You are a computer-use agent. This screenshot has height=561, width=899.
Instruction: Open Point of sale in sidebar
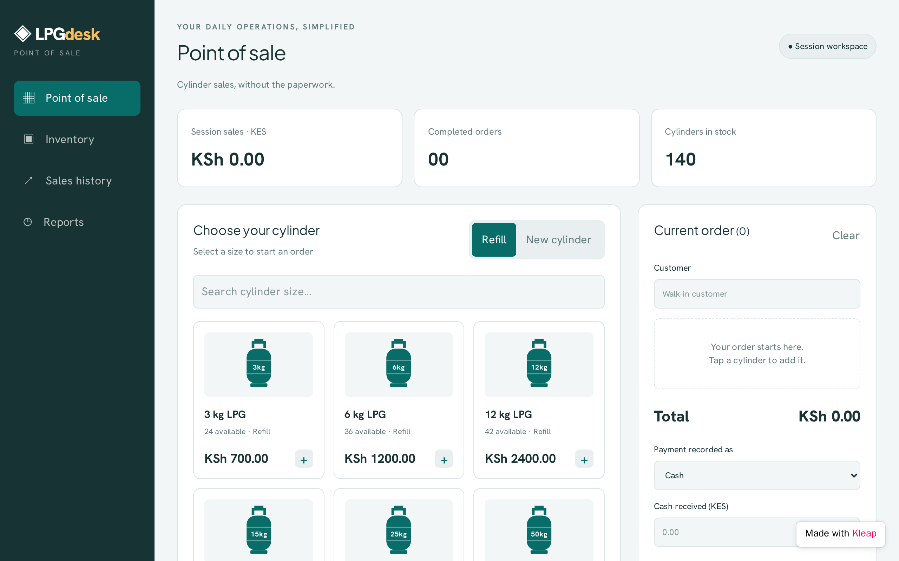pos(77,98)
